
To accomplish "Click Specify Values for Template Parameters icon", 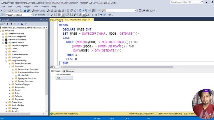I will (x=110, y=15).
